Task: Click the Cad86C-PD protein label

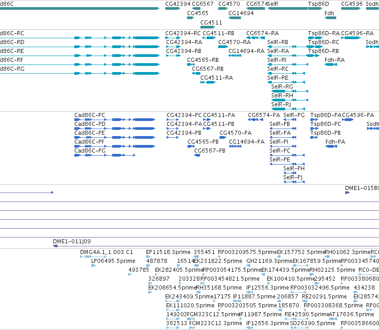Action: point(90,124)
